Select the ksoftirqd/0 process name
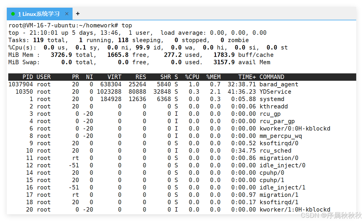363x221 pixels. [x=279, y=143]
